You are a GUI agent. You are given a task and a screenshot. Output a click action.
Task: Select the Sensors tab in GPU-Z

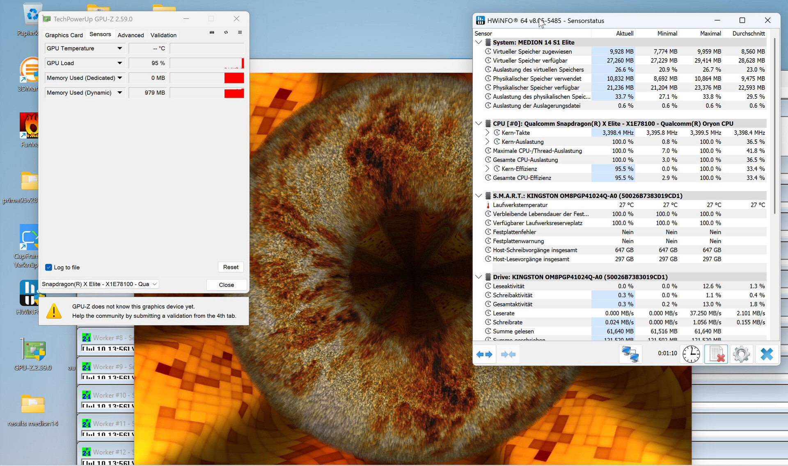100,34
